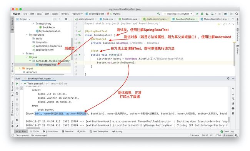Screen dimensions: 250x151
Task: Run with coverage icon in toolbar
Action: pyautogui.click(x=207, y=14)
